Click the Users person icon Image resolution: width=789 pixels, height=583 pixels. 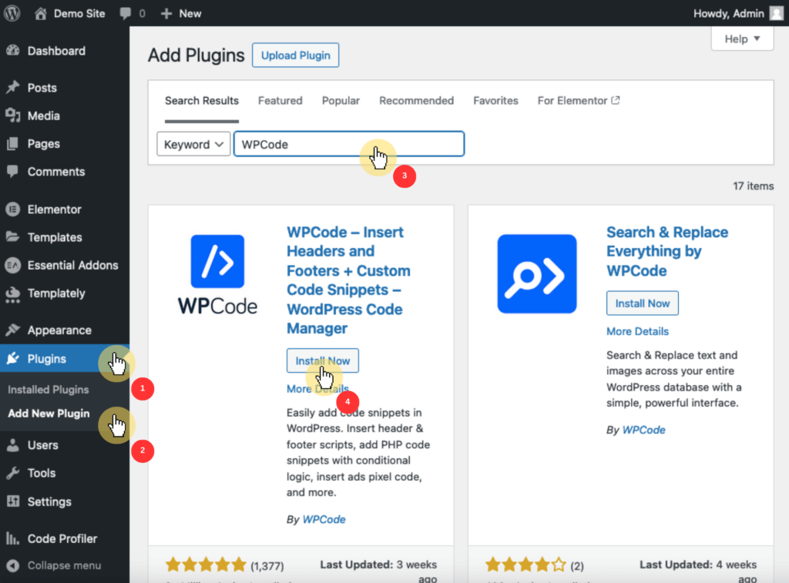tap(13, 445)
